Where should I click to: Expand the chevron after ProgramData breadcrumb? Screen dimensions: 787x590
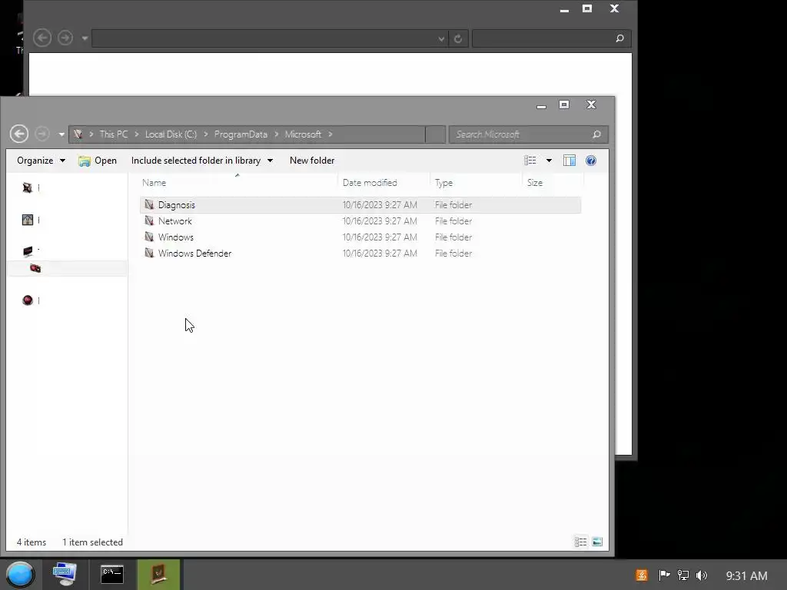pyautogui.click(x=277, y=134)
